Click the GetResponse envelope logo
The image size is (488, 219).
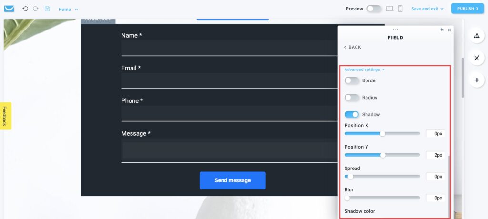click(x=9, y=9)
